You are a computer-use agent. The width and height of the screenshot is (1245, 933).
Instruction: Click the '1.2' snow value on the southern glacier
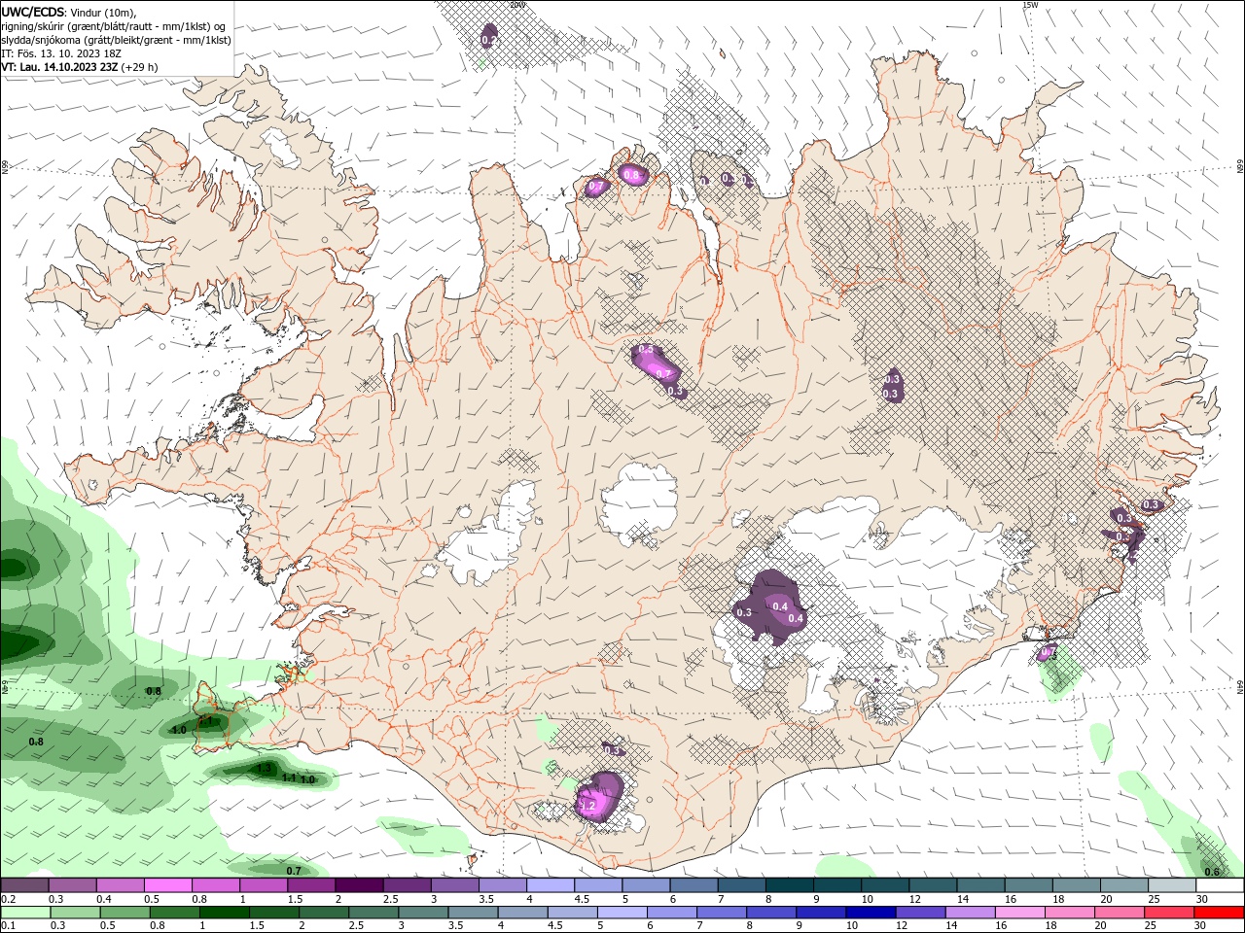[587, 806]
